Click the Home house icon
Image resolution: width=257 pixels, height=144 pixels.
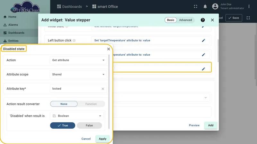(5, 17)
